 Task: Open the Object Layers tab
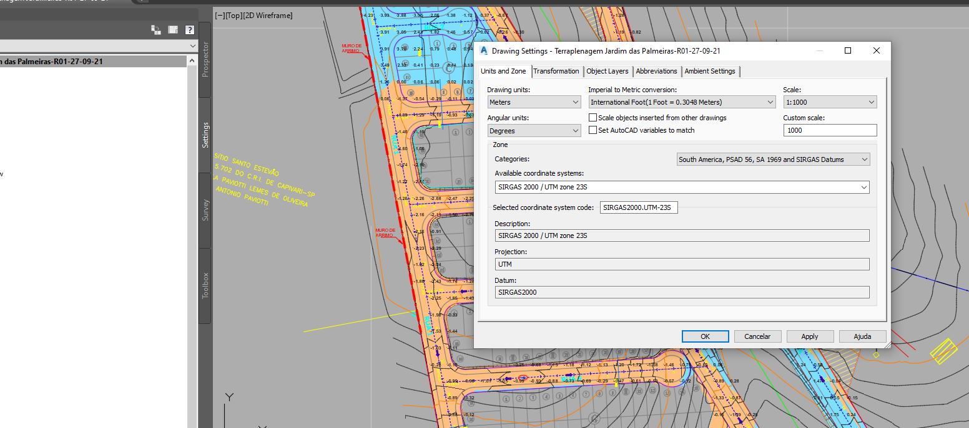point(607,71)
